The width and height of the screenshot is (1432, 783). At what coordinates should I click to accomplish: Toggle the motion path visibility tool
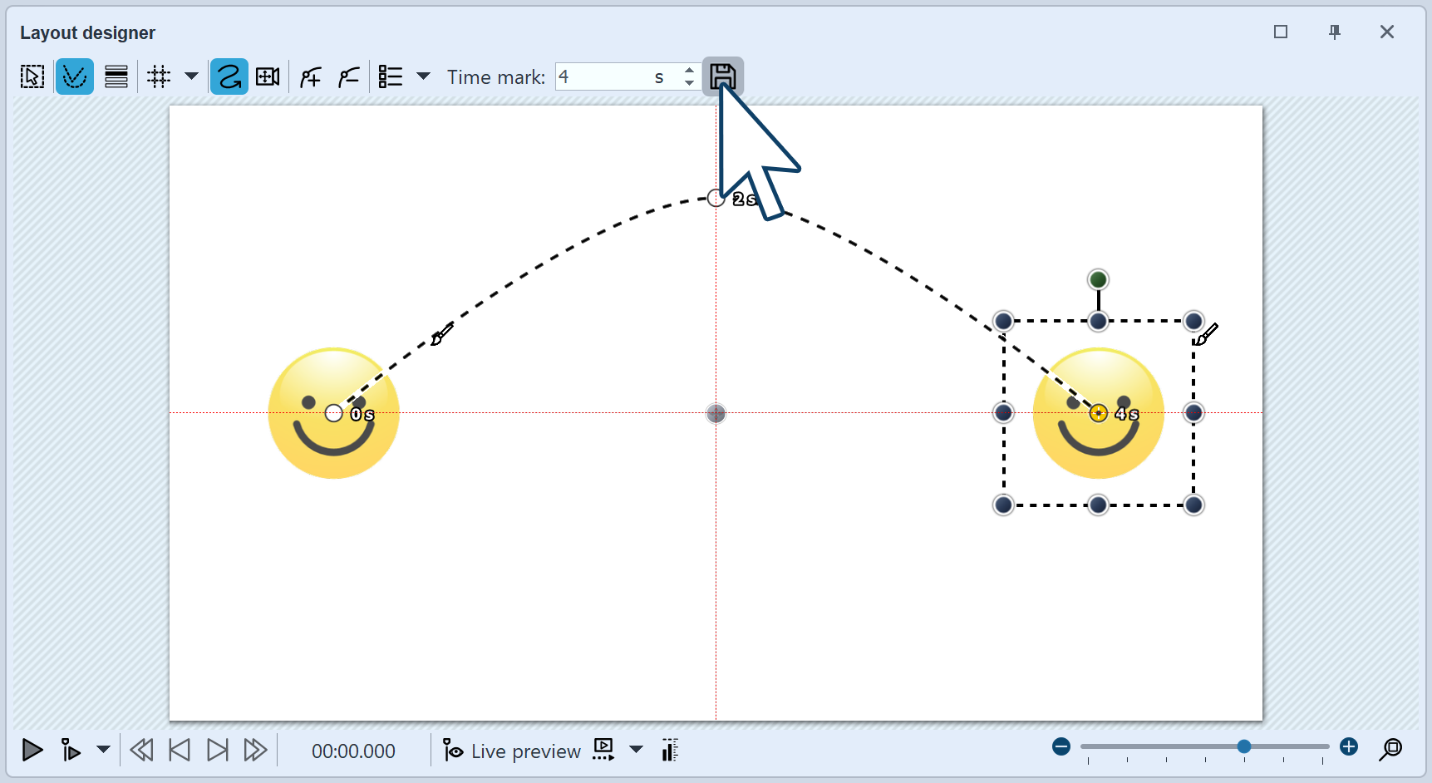(74, 76)
